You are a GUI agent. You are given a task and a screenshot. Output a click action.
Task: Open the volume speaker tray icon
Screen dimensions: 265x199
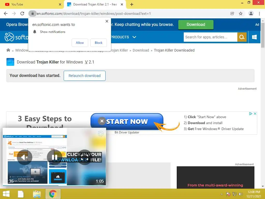(x=240, y=194)
